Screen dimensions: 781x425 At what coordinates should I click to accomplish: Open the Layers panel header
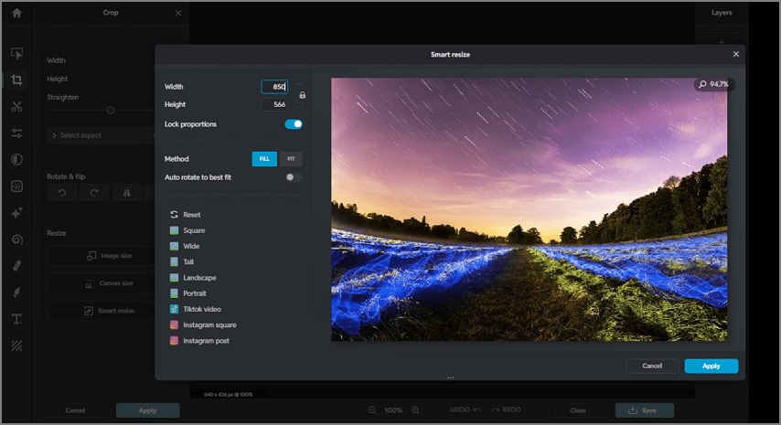tap(722, 13)
